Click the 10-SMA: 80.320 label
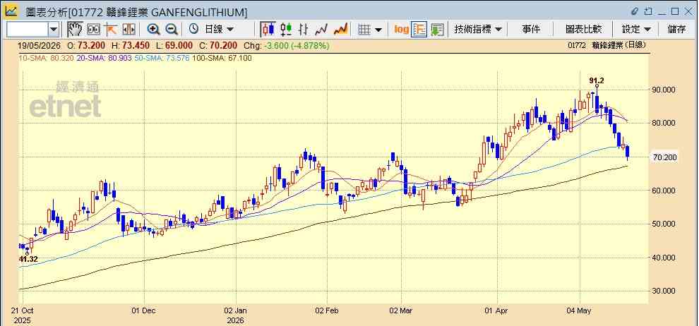Image resolution: width=699 pixels, height=326 pixels. click(x=47, y=58)
